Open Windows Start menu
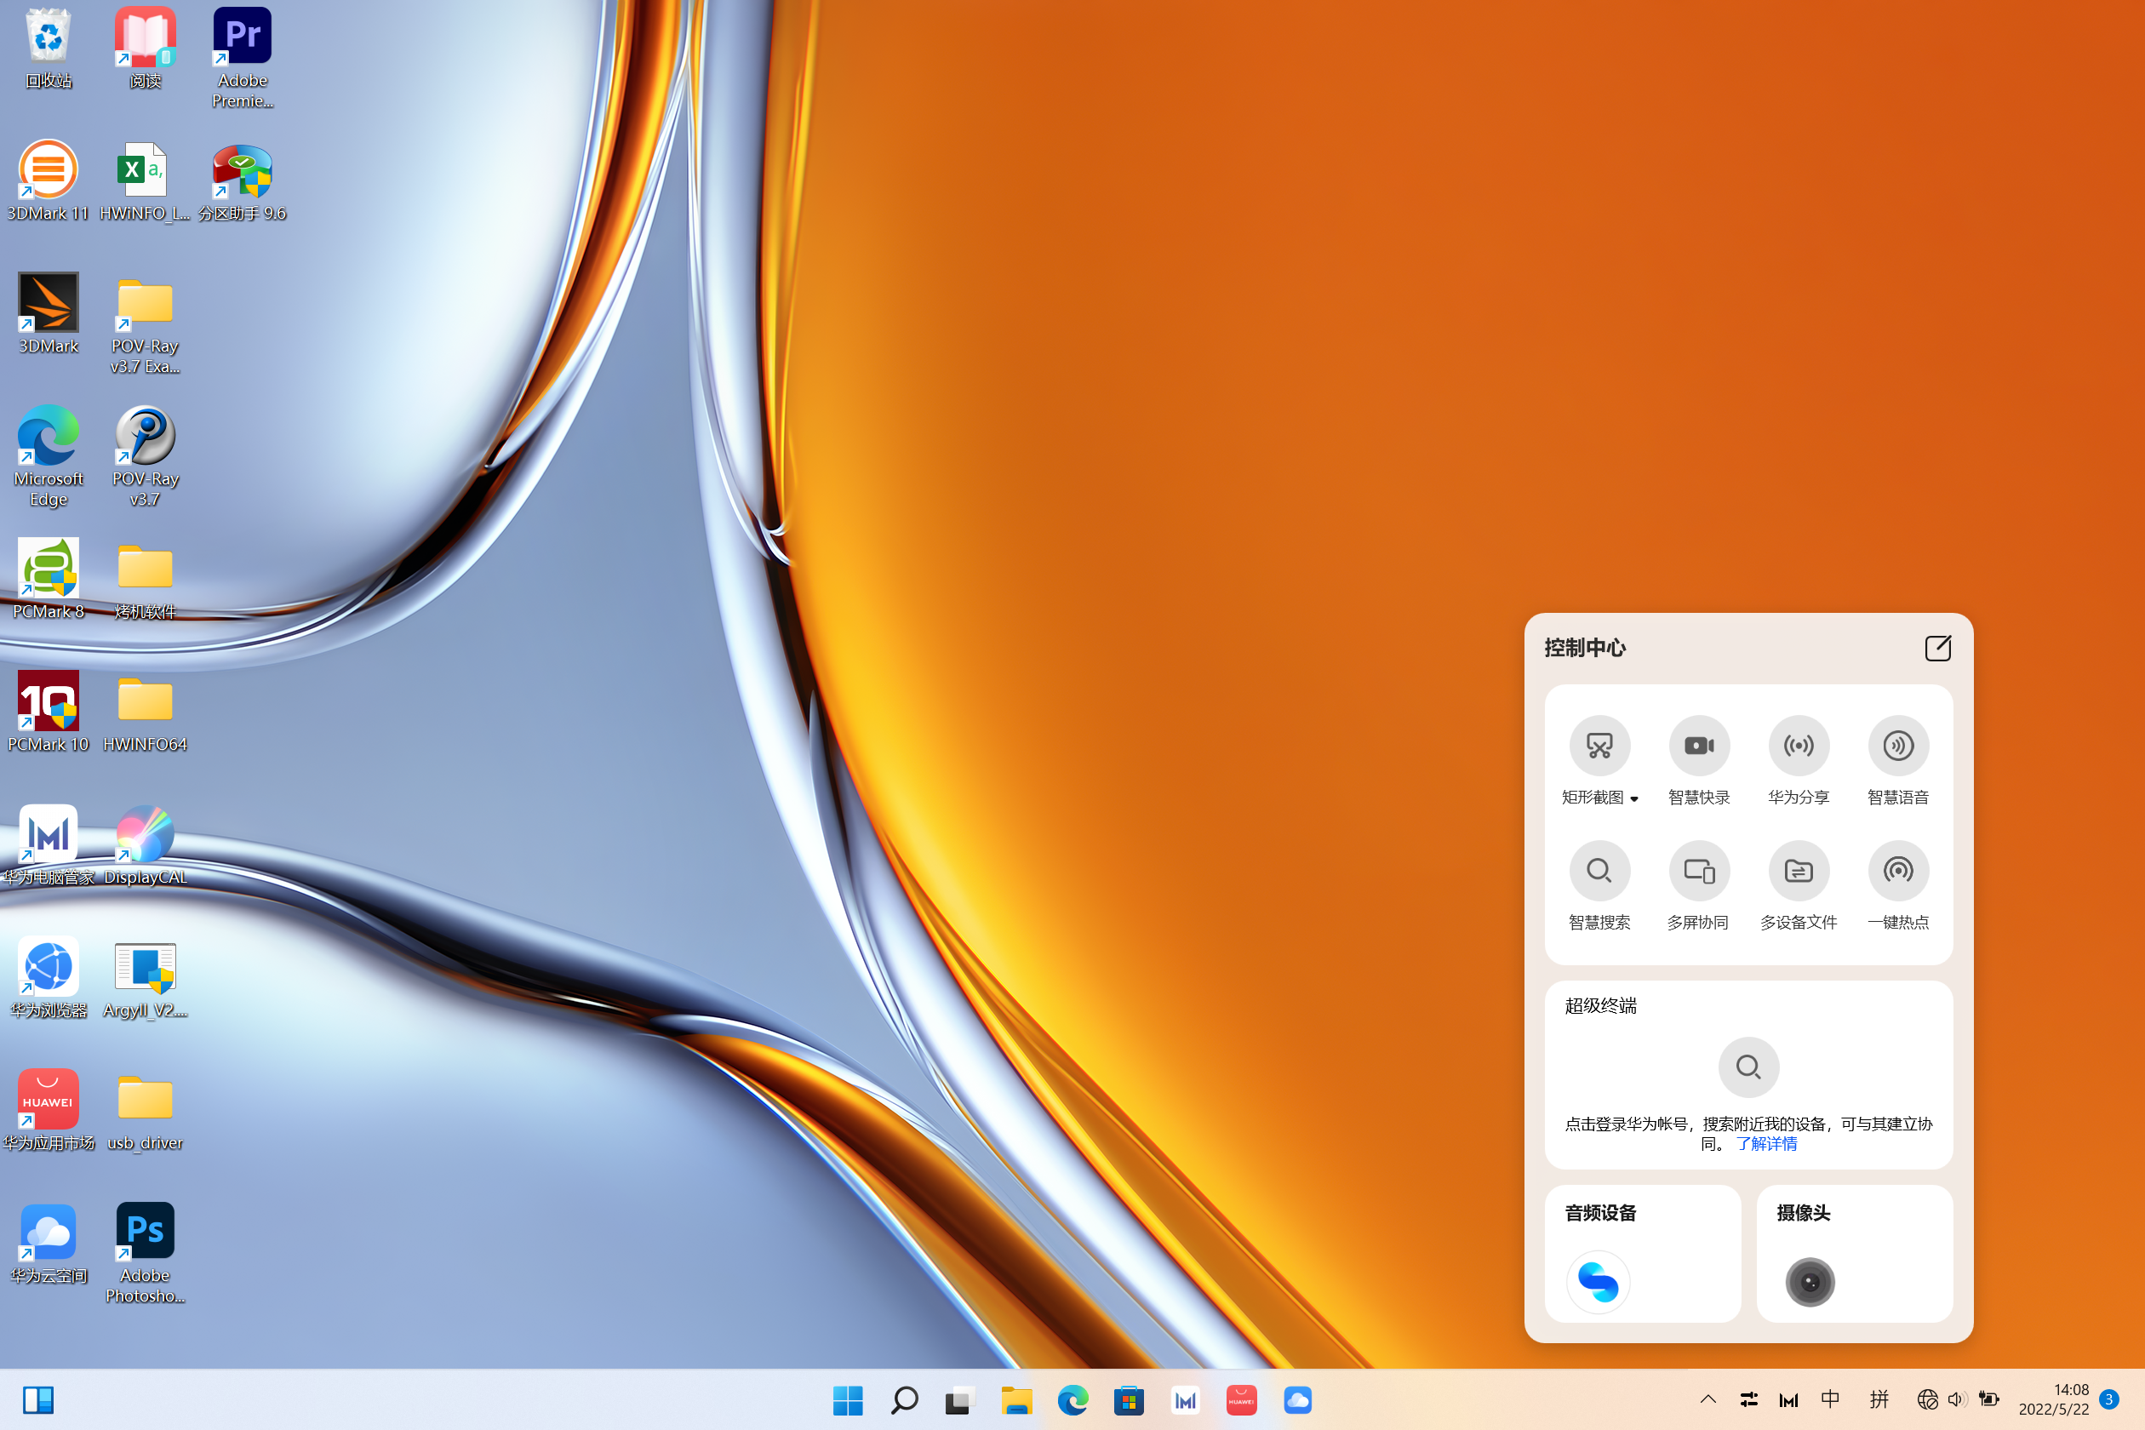Image resolution: width=2145 pixels, height=1430 pixels. click(x=847, y=1400)
